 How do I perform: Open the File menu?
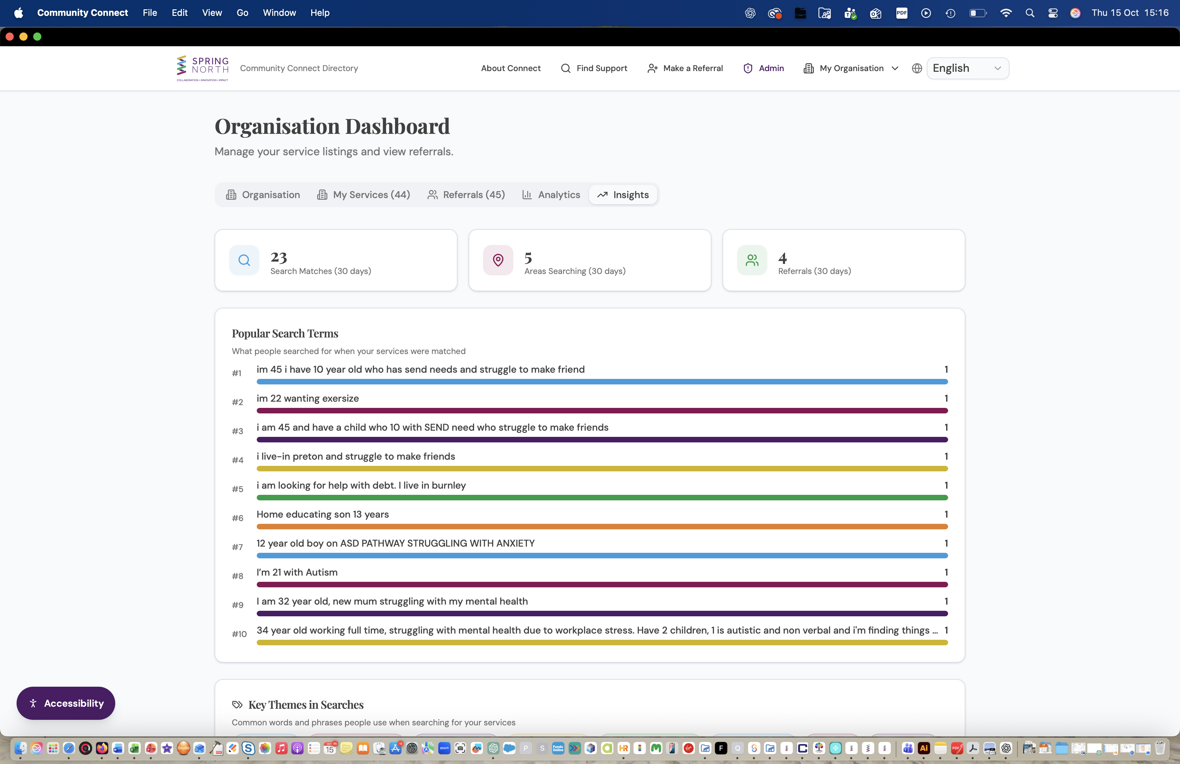(150, 13)
